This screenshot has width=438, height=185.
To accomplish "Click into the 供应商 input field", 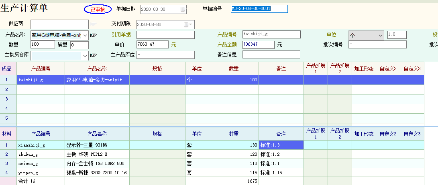I will coord(59,24).
